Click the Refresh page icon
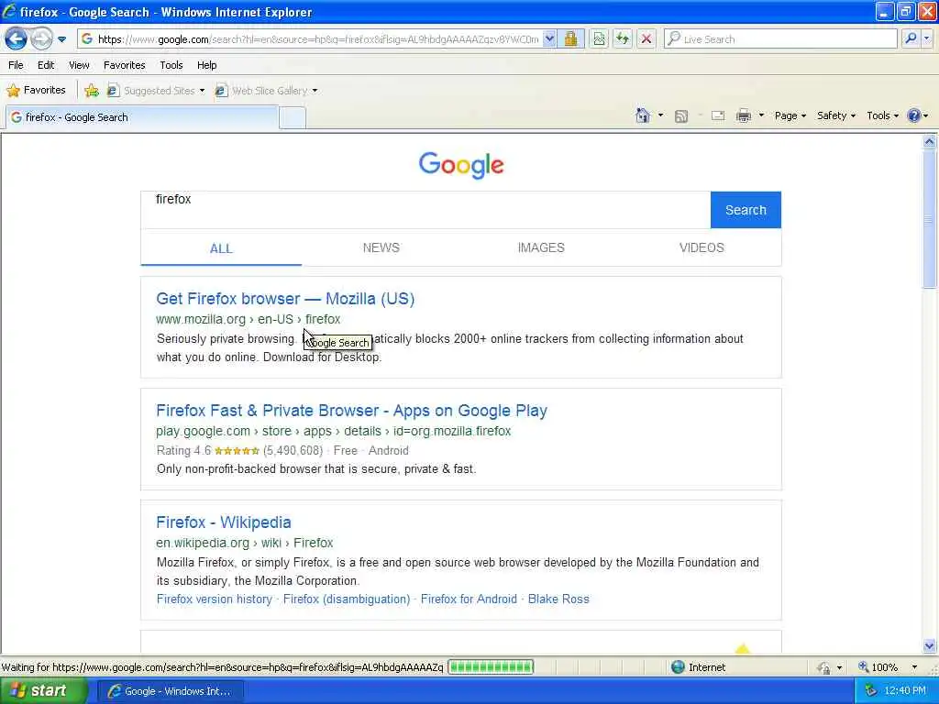The width and height of the screenshot is (939, 704). [623, 39]
